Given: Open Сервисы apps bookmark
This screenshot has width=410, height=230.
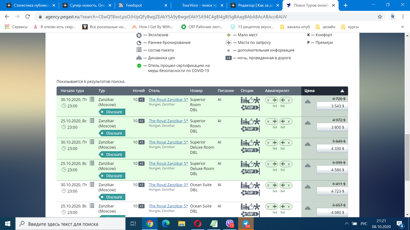Looking at the screenshot, I should click(16, 27).
